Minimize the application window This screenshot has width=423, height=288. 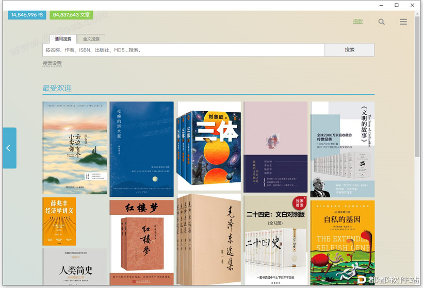pos(381,5)
